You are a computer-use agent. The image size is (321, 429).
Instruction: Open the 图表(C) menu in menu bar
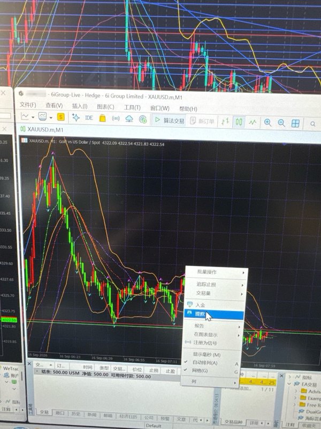(x=105, y=107)
